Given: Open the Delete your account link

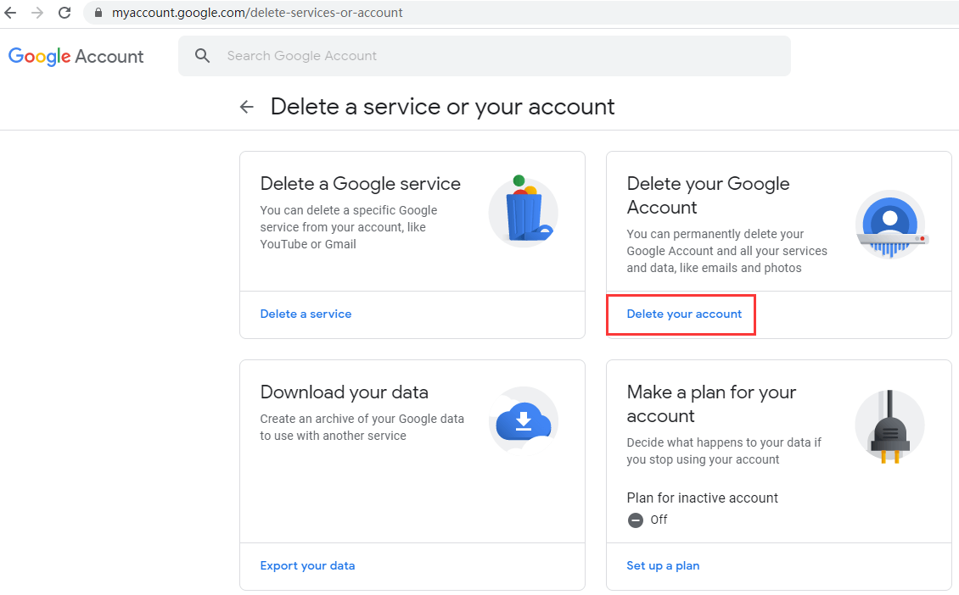Looking at the screenshot, I should pyautogui.click(x=684, y=314).
